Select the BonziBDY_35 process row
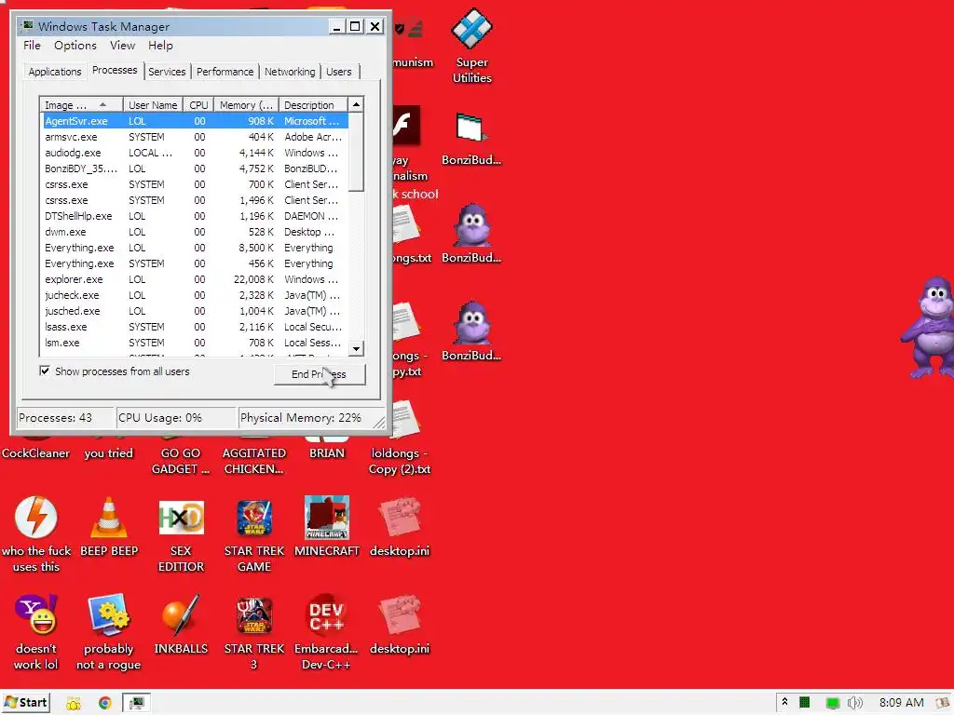Viewport: 954px width, 715px height. 195,169
